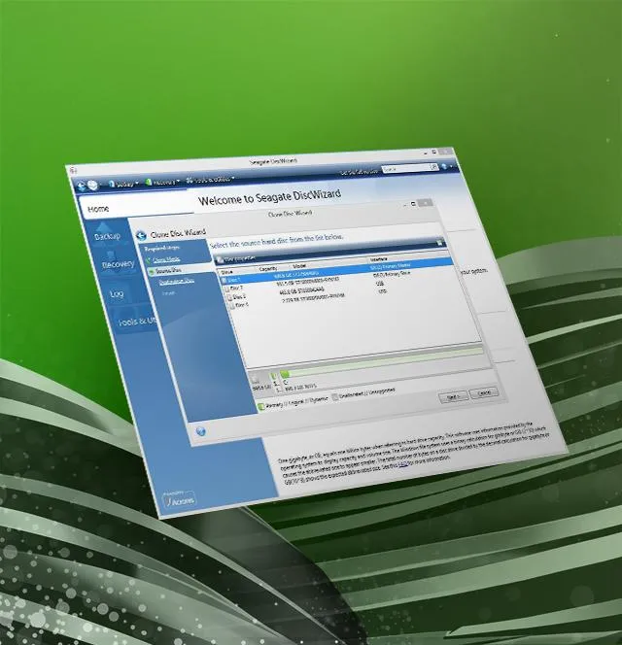The height and width of the screenshot is (645, 622).
Task: Open Recovery in the left sidebar
Action: pos(119,264)
